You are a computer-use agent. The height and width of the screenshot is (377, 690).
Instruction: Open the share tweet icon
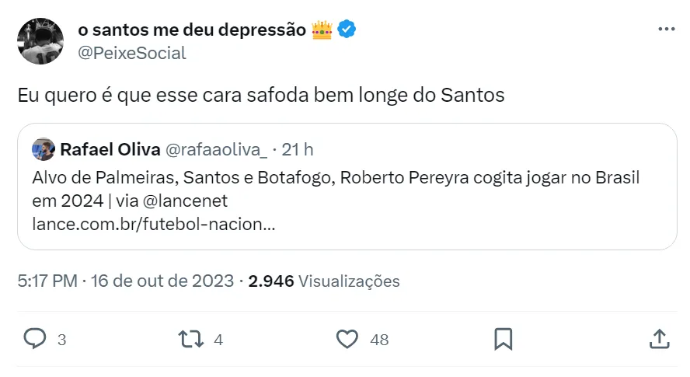click(x=658, y=339)
